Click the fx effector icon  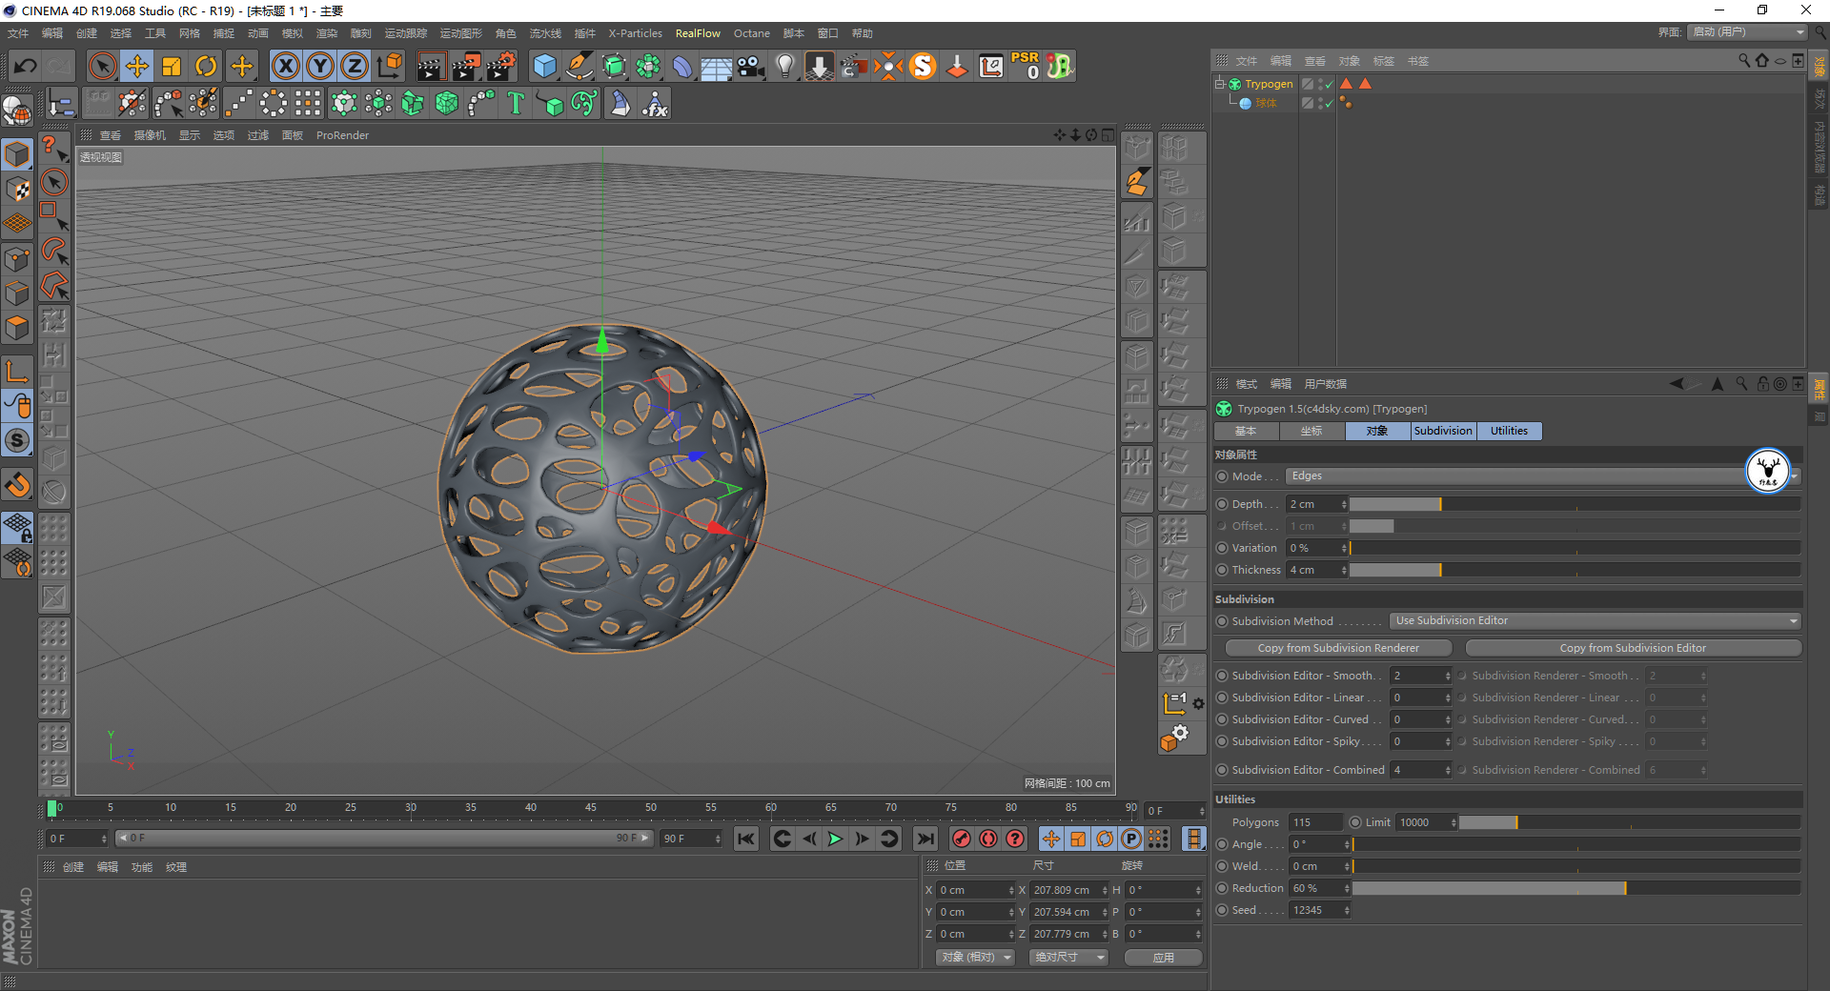pos(655,103)
